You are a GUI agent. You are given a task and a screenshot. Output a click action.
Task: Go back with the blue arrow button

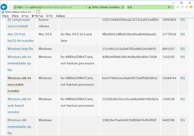pyautogui.click(x=4, y=7)
